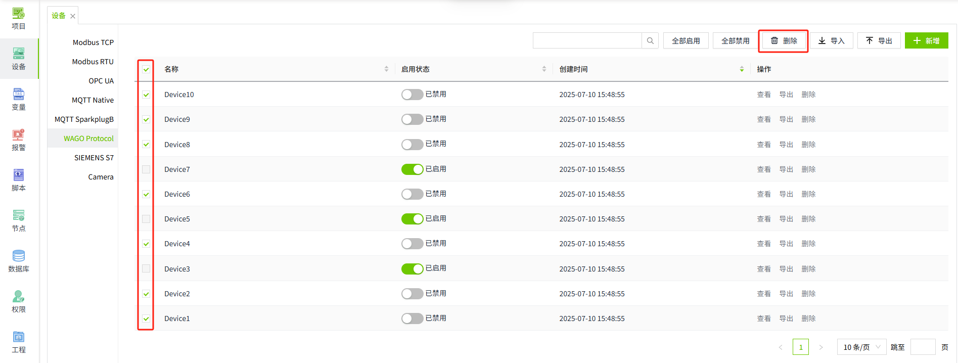Open the 数据库 database icon
Image resolution: width=958 pixels, height=363 pixels.
19,261
